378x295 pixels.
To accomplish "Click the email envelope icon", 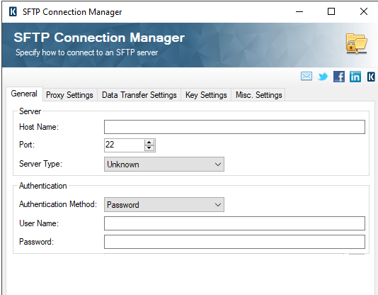I will tap(307, 77).
